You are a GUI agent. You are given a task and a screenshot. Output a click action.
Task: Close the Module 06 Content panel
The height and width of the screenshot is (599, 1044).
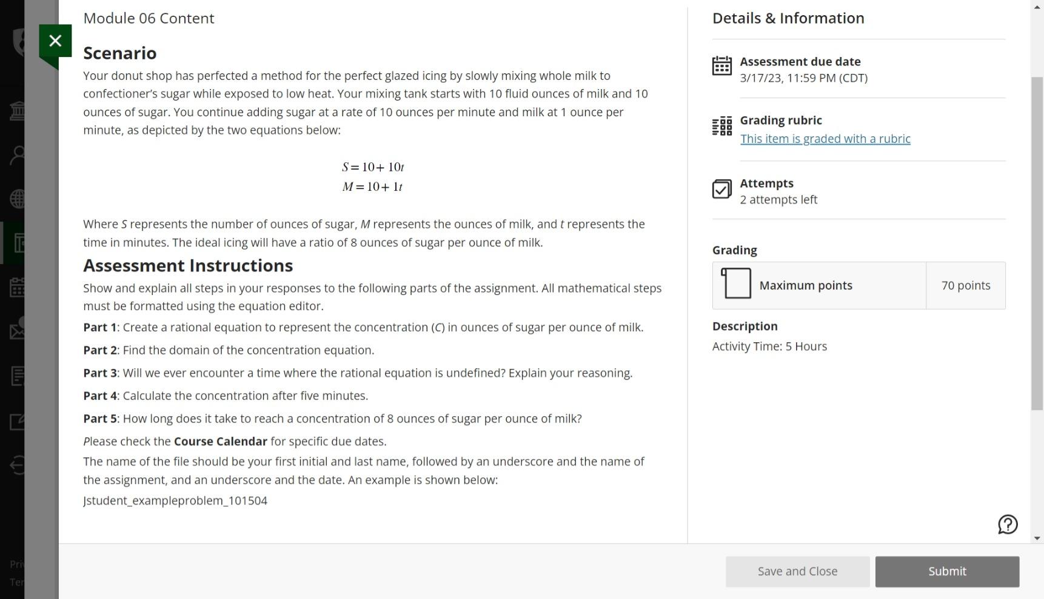55,41
